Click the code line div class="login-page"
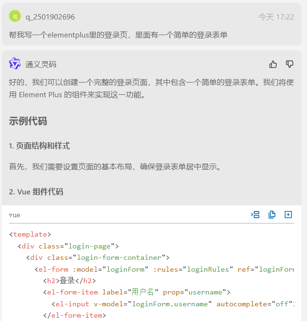This screenshot has width=307, height=321. [68, 246]
